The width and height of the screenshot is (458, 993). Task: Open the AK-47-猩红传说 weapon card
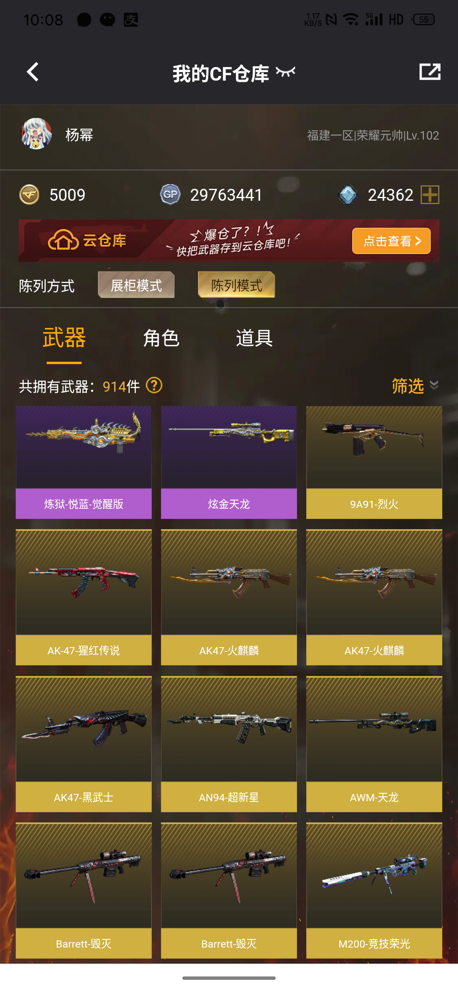click(x=84, y=597)
